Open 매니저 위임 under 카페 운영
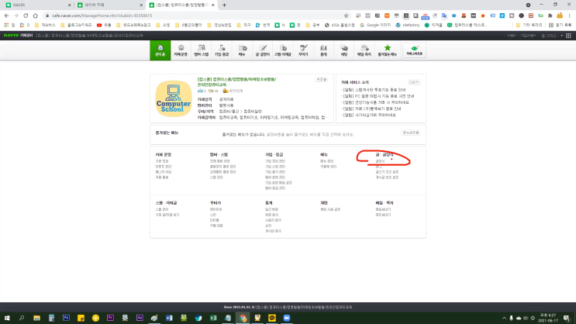The image size is (576, 324). click(163, 172)
